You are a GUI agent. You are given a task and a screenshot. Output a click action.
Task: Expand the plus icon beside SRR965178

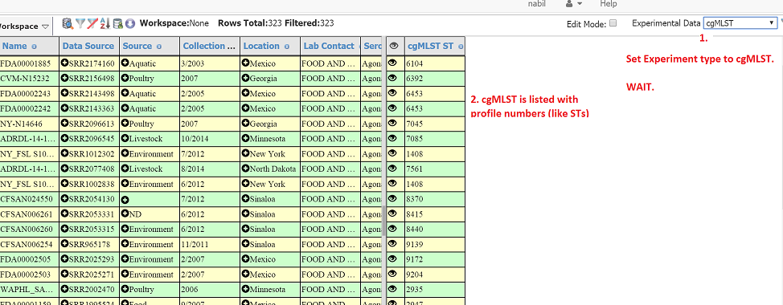coord(64,244)
